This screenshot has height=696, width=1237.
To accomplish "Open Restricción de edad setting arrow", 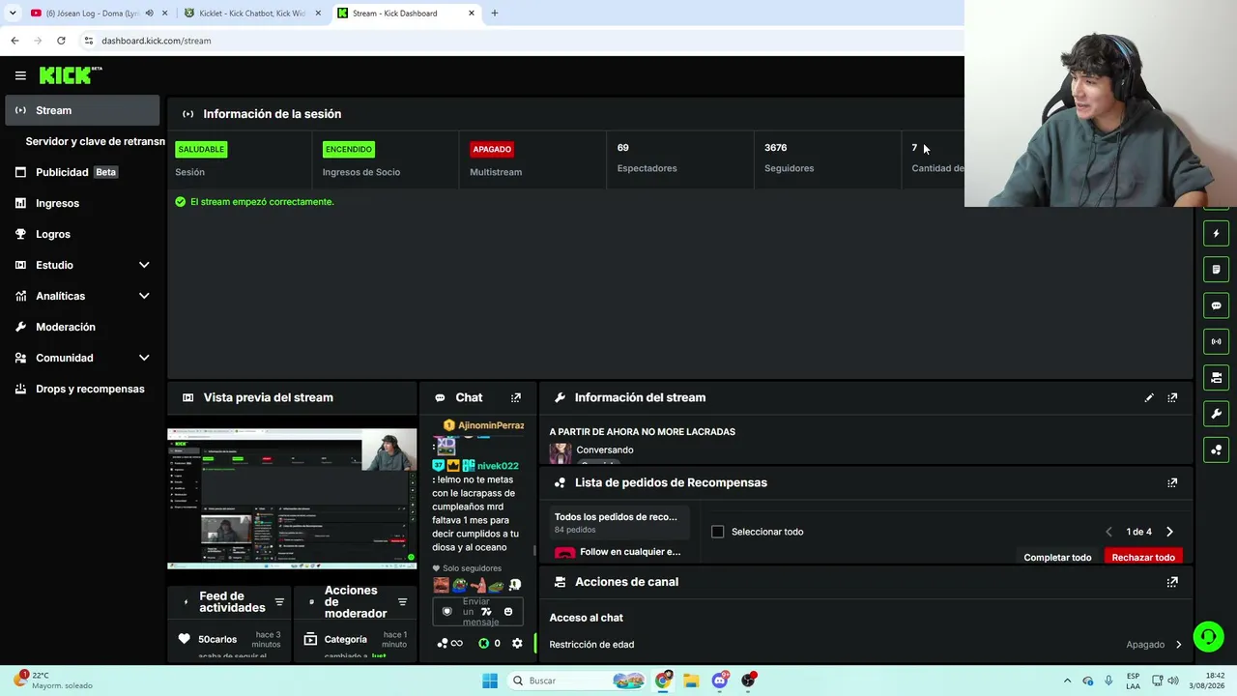I will pos(1178,645).
